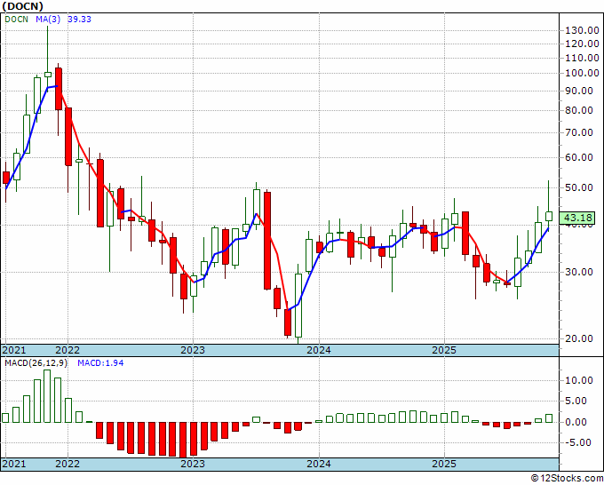
Task: Click 2021 on the MACD panel timeline
Action: [x=15, y=464]
